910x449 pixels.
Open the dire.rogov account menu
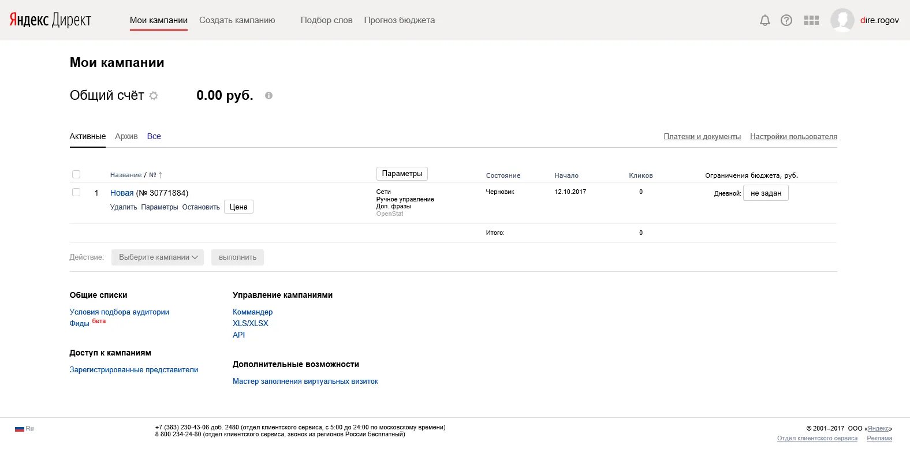click(879, 20)
